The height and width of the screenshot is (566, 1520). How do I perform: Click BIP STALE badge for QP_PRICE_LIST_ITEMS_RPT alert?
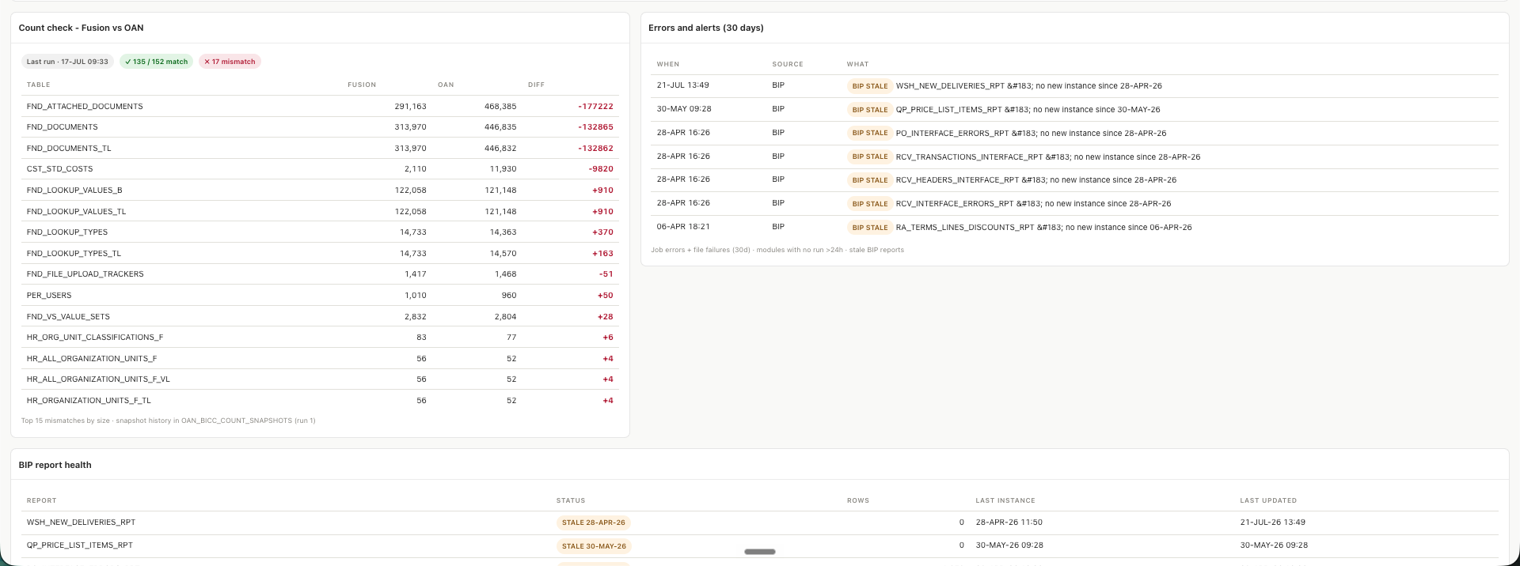(870, 110)
